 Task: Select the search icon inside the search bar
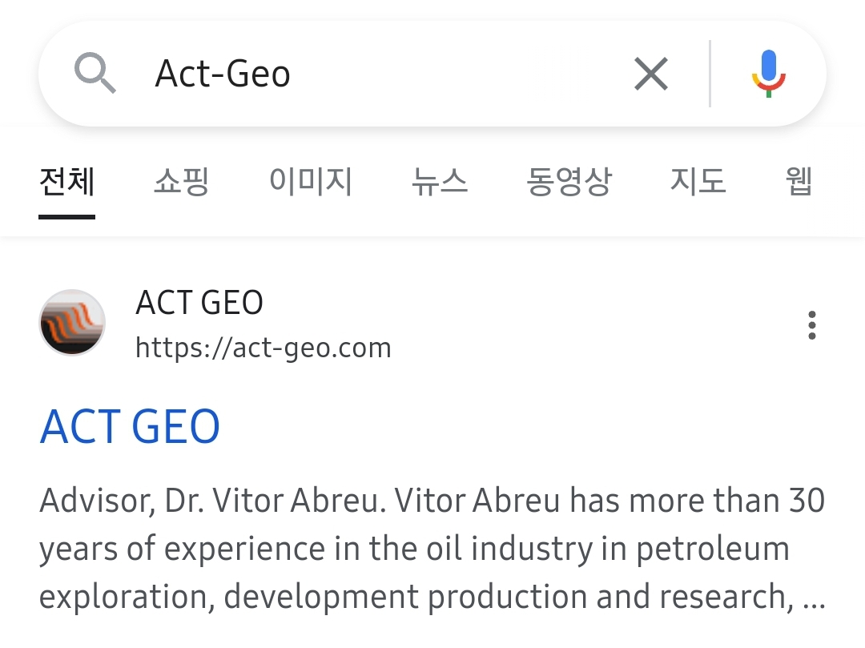(x=96, y=73)
